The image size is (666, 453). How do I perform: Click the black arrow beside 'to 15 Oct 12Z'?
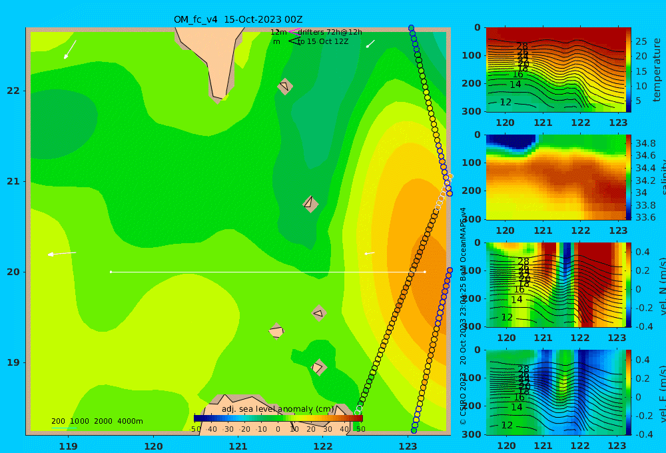(294, 41)
